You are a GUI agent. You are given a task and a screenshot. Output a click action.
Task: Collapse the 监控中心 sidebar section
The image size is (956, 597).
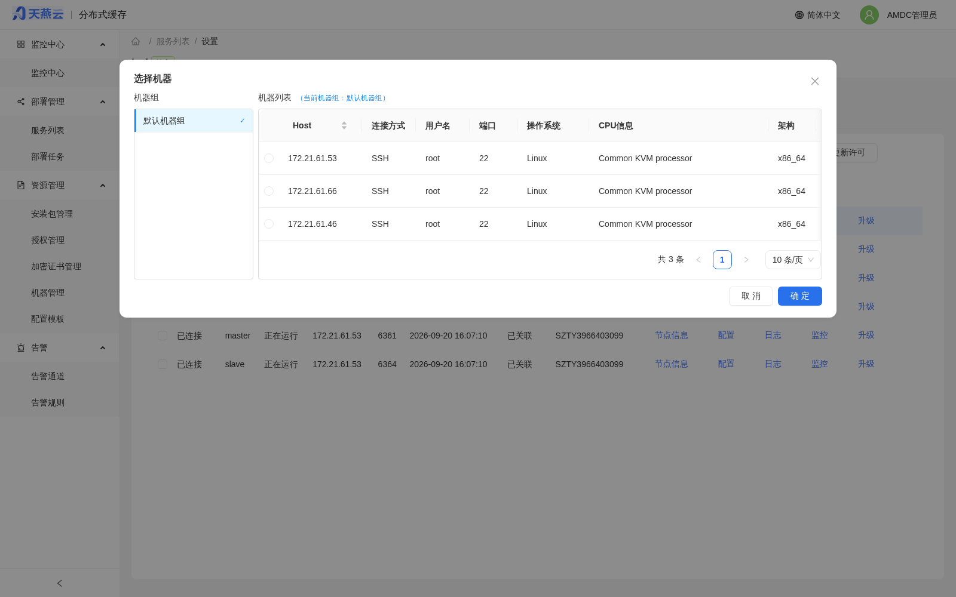(x=103, y=45)
